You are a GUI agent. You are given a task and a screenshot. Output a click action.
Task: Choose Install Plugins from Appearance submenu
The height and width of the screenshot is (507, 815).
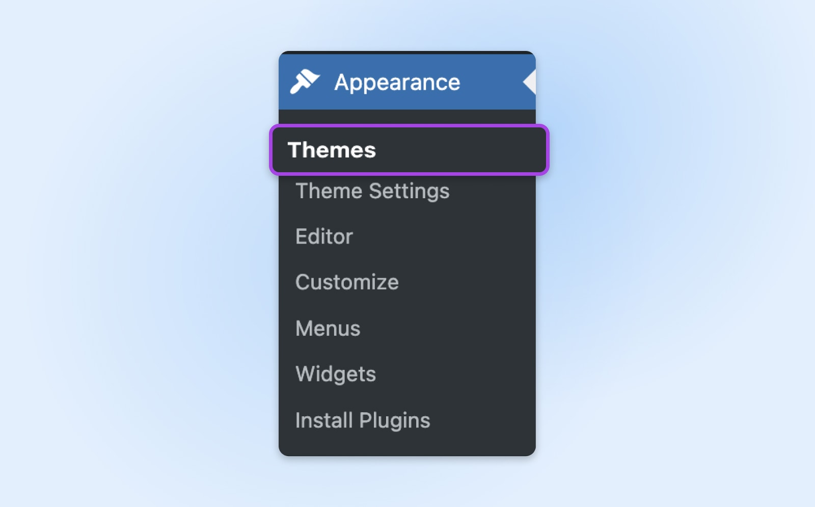pos(363,420)
